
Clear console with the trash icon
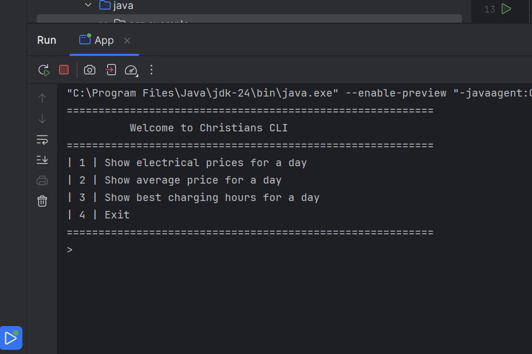click(42, 201)
